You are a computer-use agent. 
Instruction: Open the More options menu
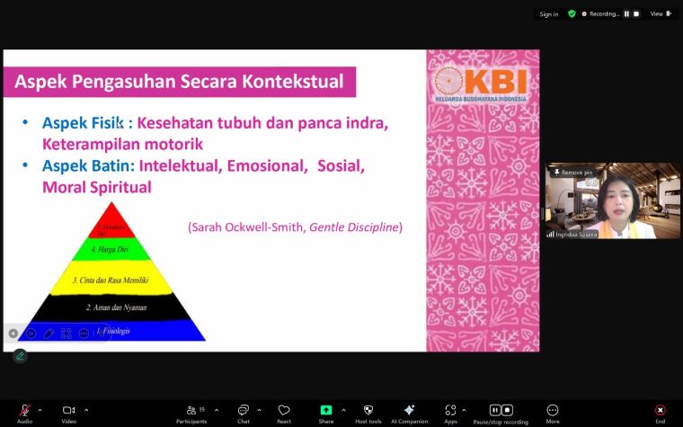click(552, 411)
